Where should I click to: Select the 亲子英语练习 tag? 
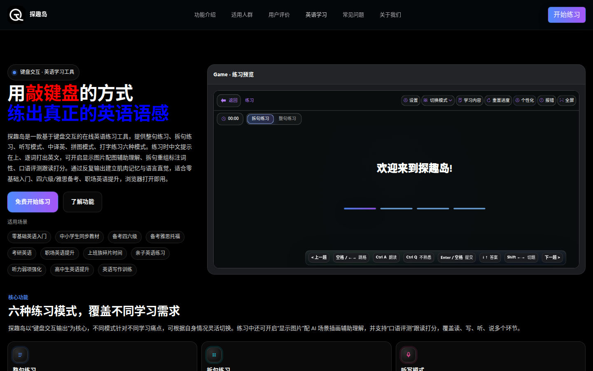pos(150,253)
